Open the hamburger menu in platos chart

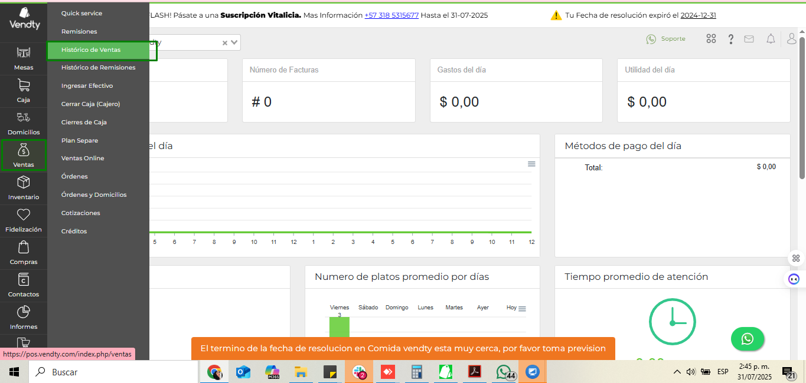522,309
